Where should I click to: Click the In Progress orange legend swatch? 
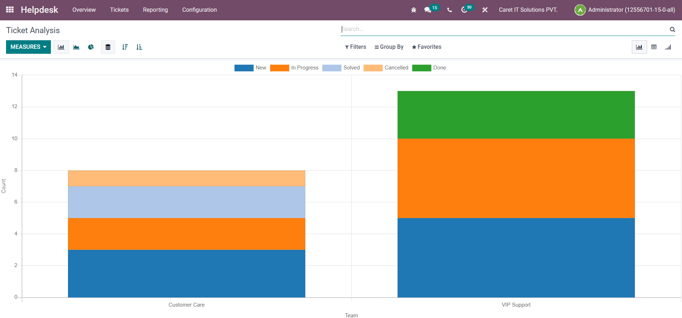click(279, 68)
